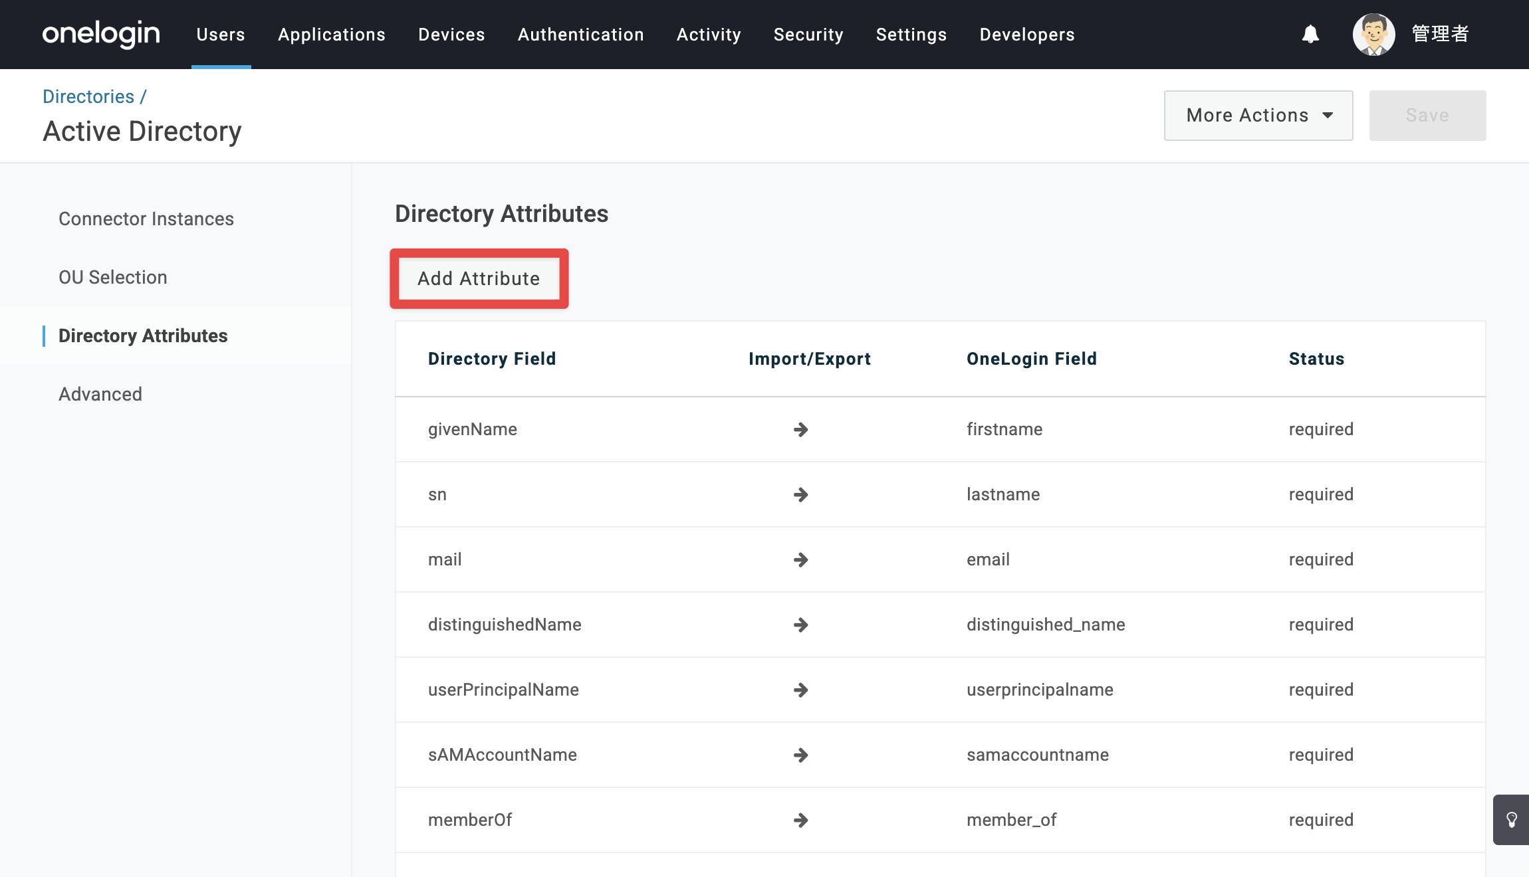Viewport: 1529px width, 877px height.
Task: Select the sAMAccountName directory field
Action: [503, 755]
